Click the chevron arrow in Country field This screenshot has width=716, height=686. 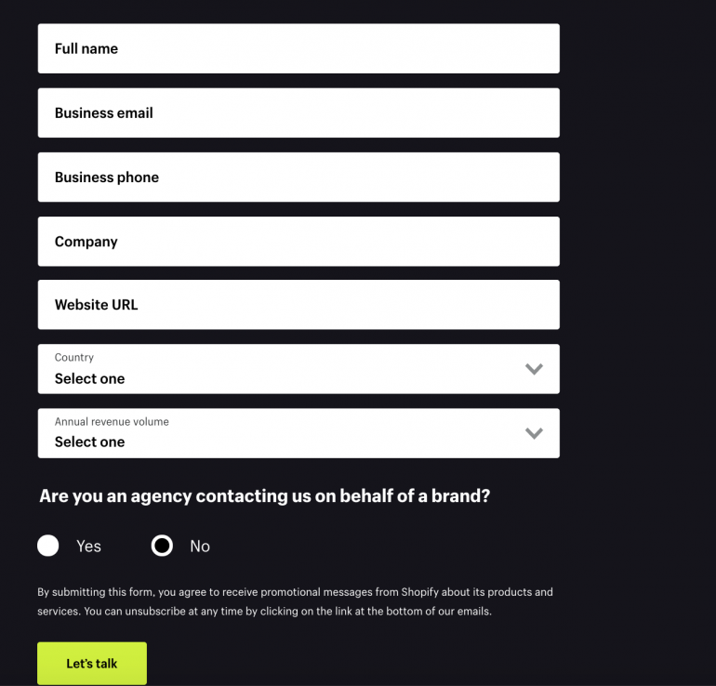coord(534,369)
